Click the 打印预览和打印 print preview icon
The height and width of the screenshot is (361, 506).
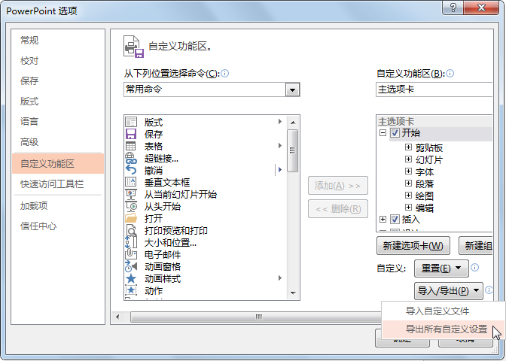tap(131, 230)
